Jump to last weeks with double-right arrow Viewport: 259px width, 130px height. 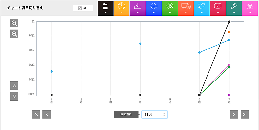[x=245, y=114]
